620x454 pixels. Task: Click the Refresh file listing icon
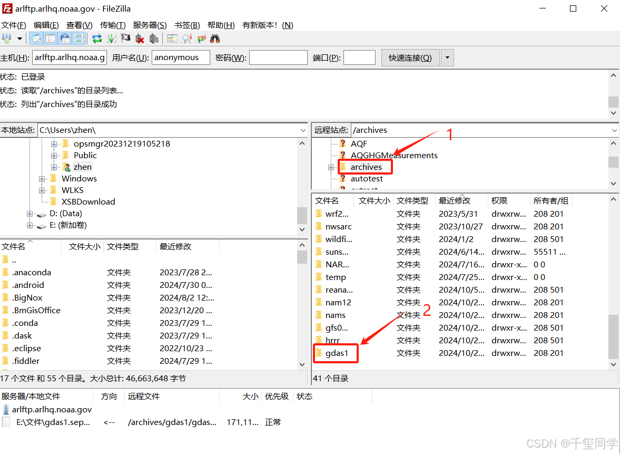pos(97,38)
